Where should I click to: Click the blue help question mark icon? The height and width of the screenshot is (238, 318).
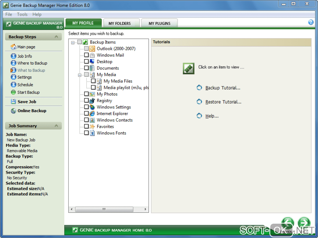311,22
